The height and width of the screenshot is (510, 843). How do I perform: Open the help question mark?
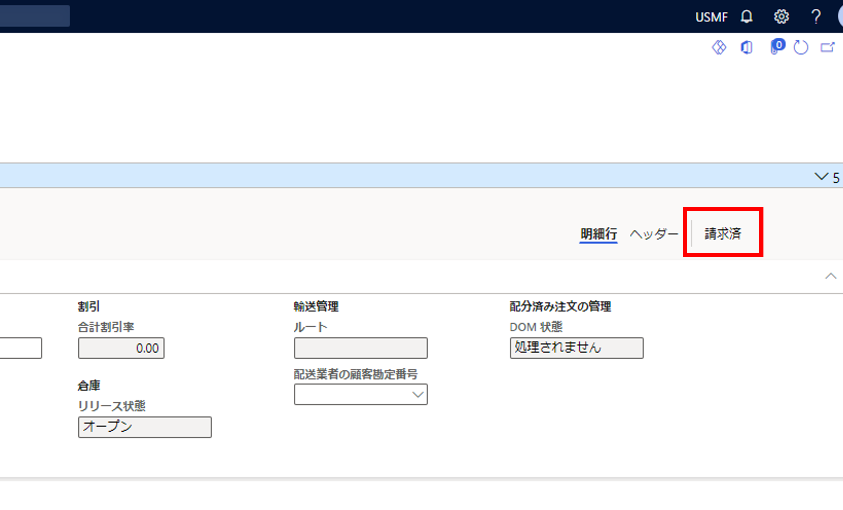pos(816,16)
